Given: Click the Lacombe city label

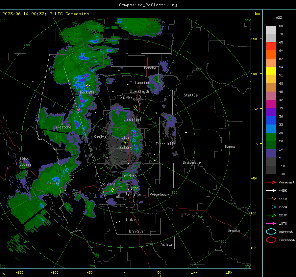Looking at the screenshot, I should tap(142, 83).
